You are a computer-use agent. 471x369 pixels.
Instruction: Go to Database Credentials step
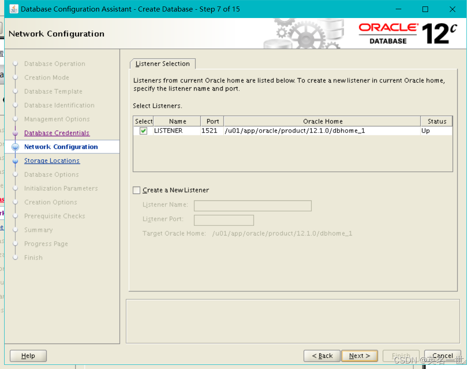tap(57, 133)
